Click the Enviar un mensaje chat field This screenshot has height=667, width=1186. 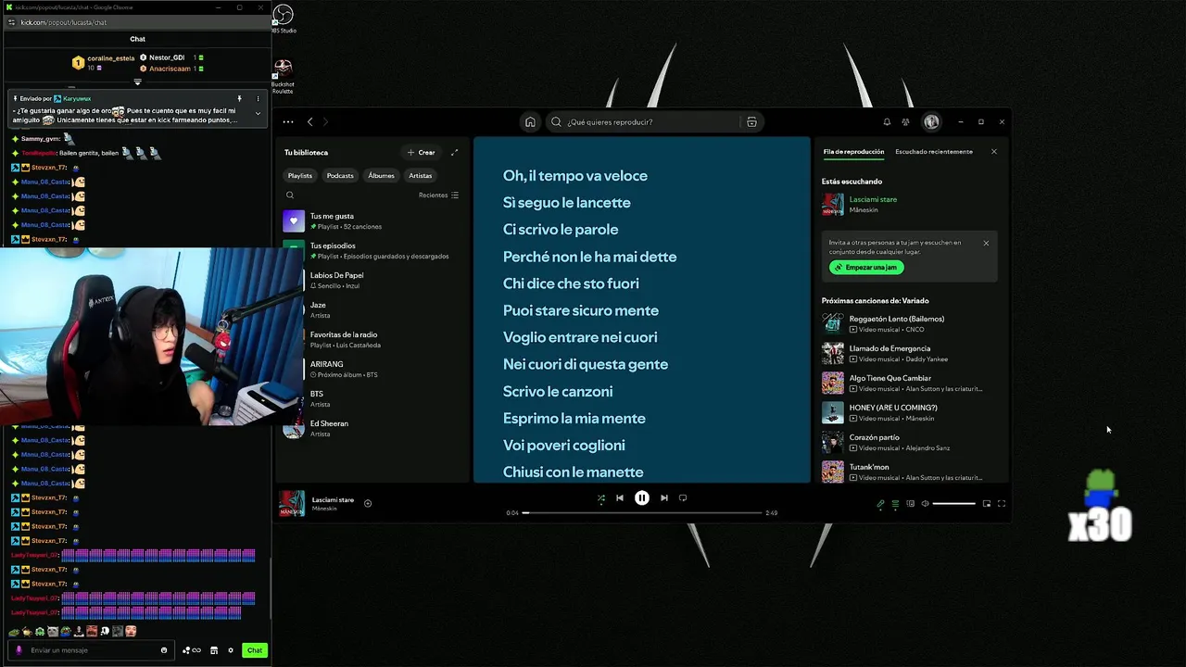click(x=93, y=650)
